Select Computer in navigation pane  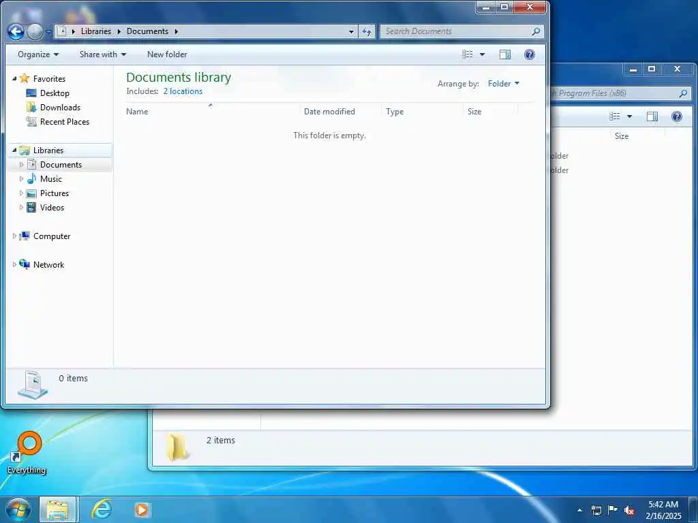52,236
